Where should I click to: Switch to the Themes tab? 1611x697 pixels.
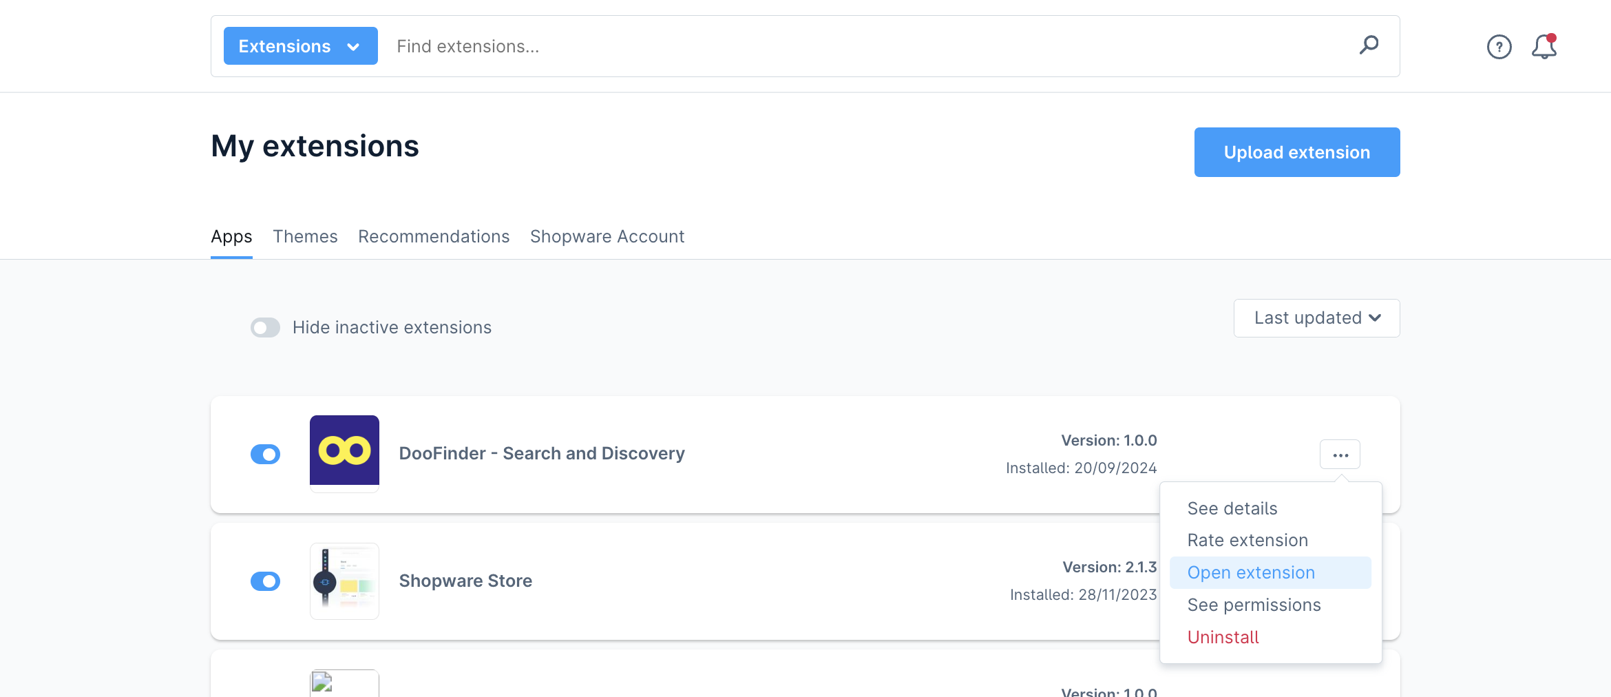[x=305, y=236]
